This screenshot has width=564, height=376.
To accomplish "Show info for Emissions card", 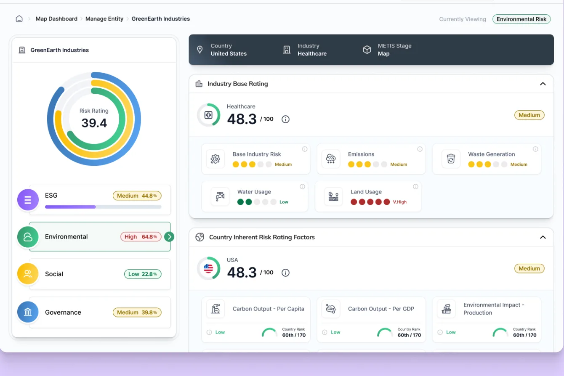I will (420, 149).
